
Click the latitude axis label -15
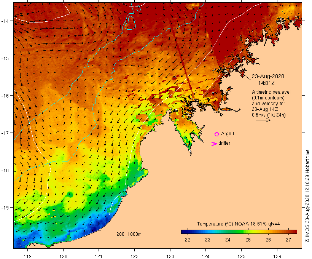click(x=5, y=58)
